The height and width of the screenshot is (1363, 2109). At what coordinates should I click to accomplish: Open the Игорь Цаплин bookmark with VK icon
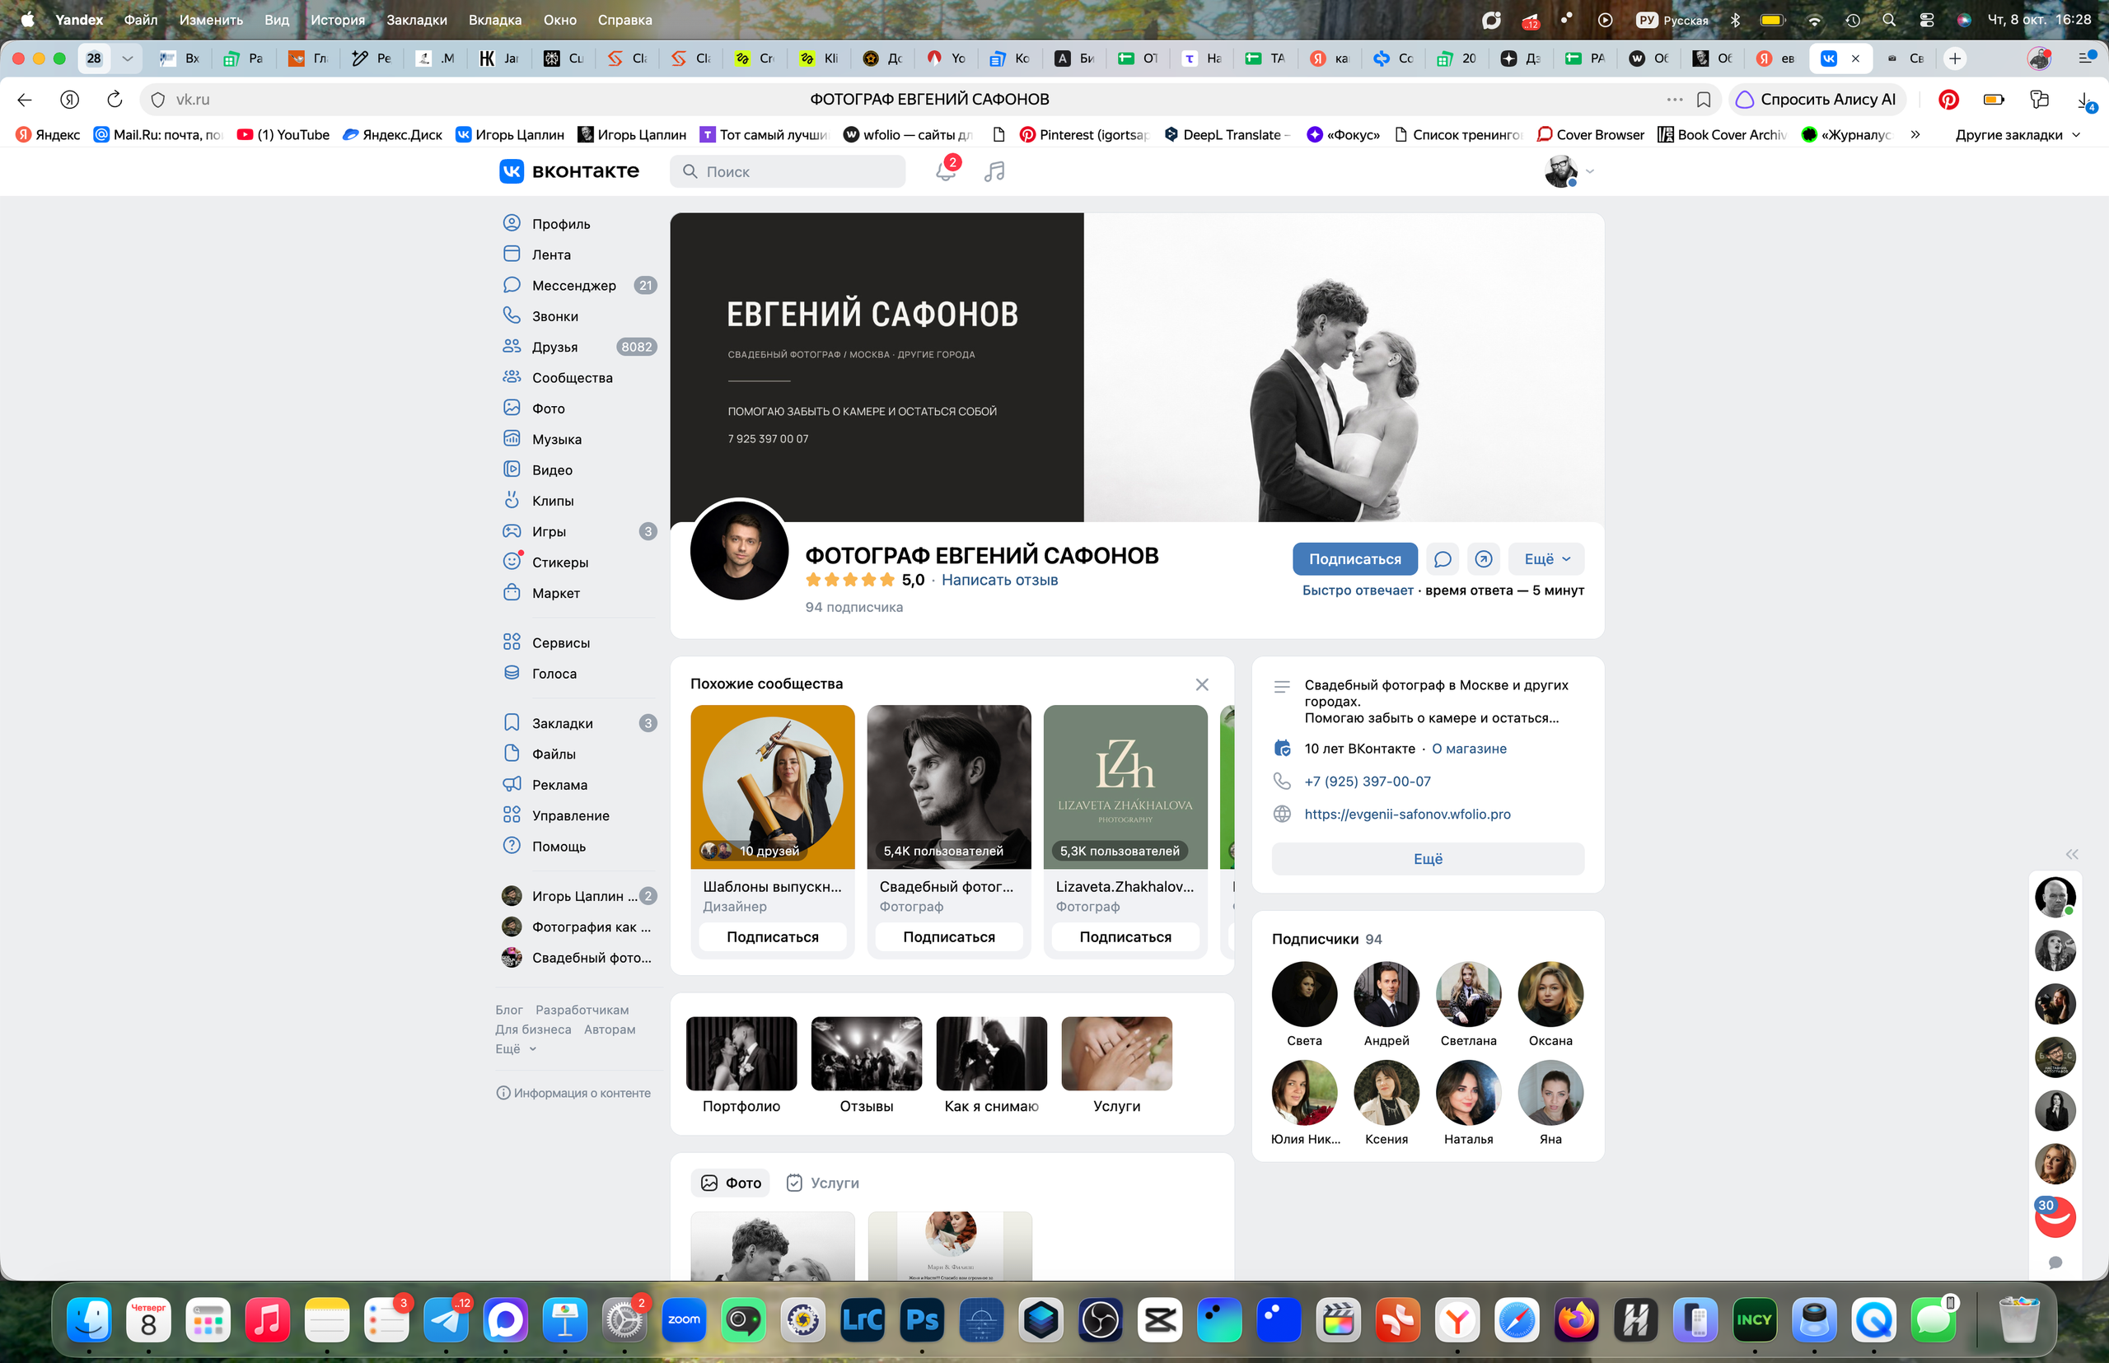510,134
